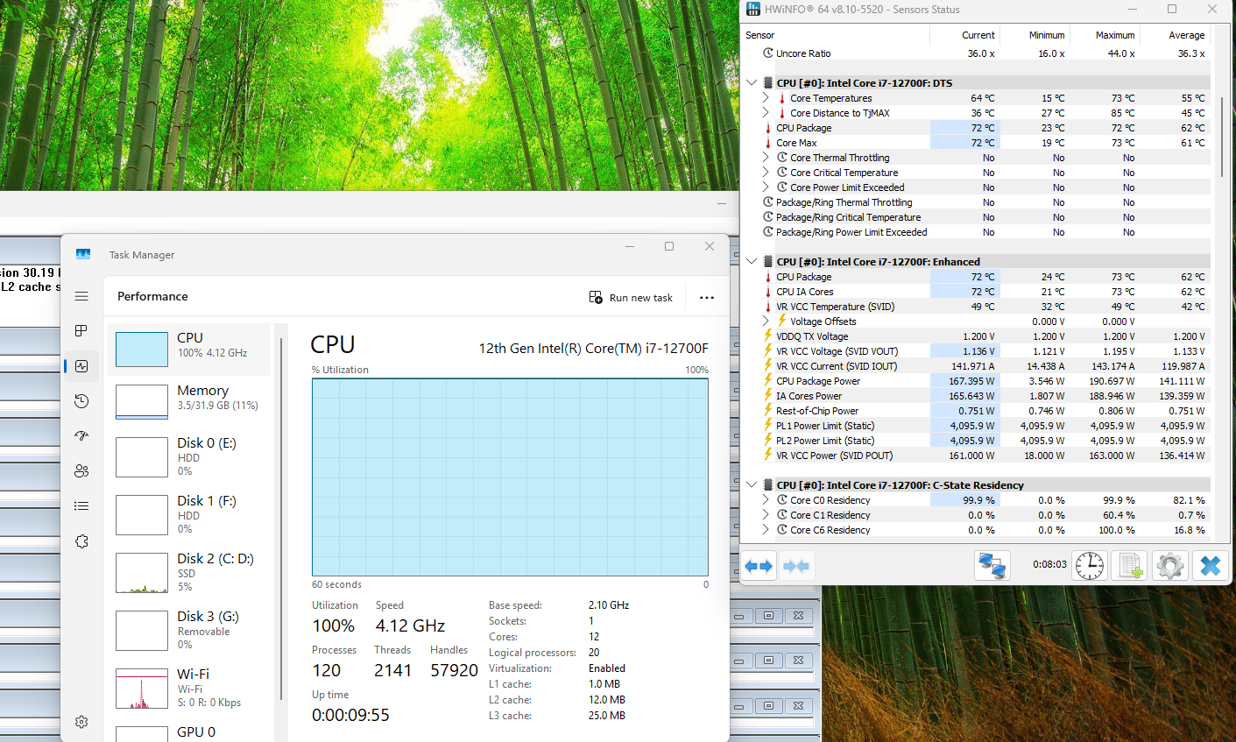Select Disk 2 (C: D:) performance item

tap(188, 573)
